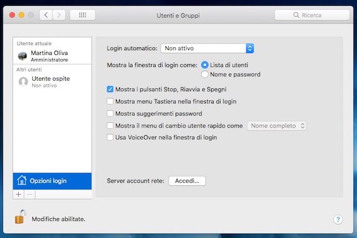Click the minus button to remove a user

30,194
